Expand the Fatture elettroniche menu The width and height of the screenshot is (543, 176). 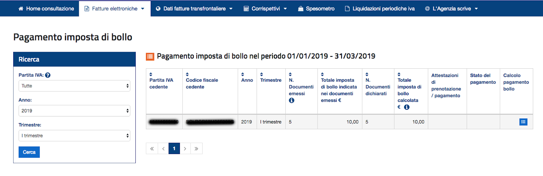(115, 8)
